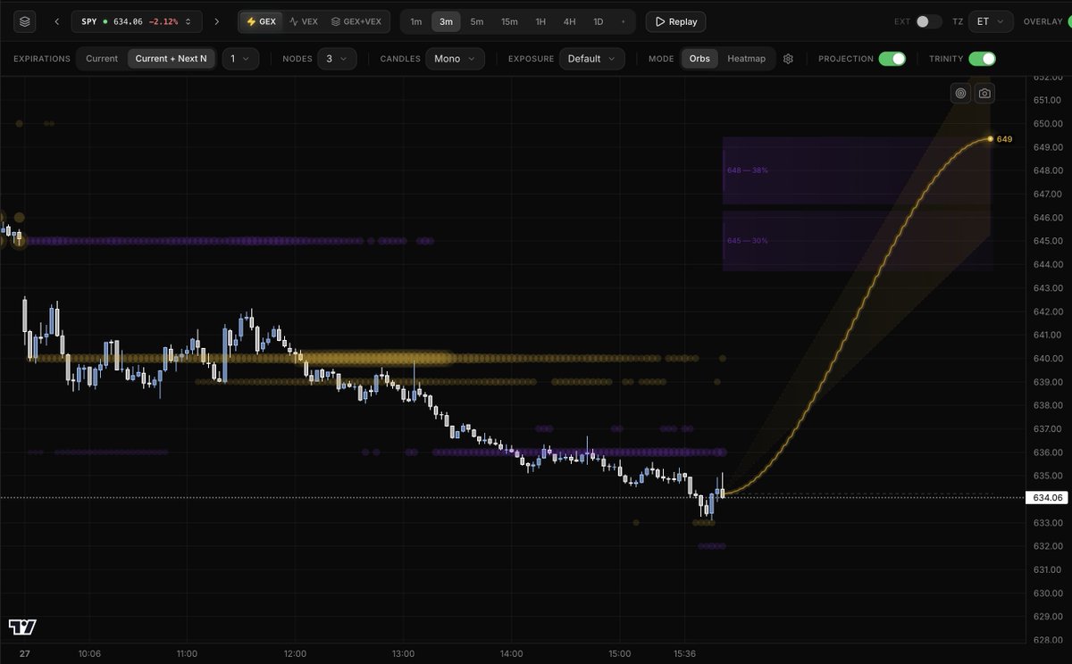This screenshot has height=664, width=1072.
Task: Choose the 4H timeframe
Action: [569, 21]
